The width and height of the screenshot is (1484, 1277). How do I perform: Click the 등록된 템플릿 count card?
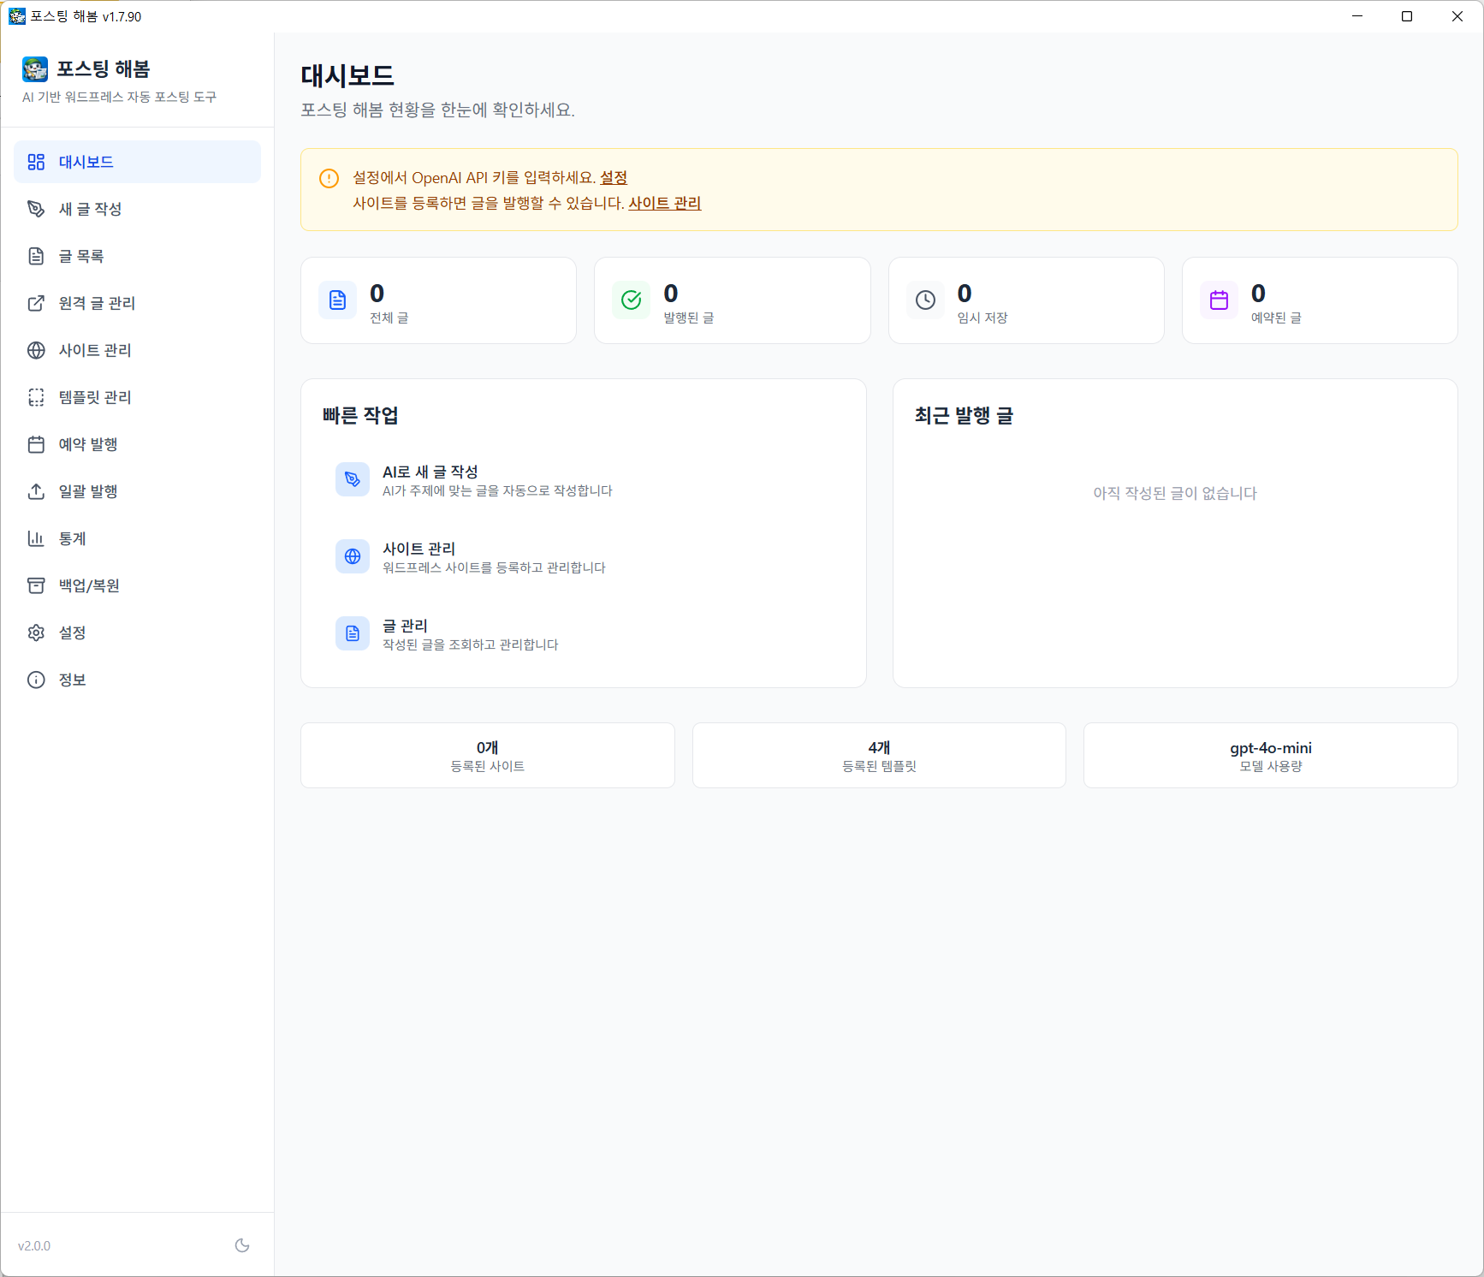[x=879, y=755]
